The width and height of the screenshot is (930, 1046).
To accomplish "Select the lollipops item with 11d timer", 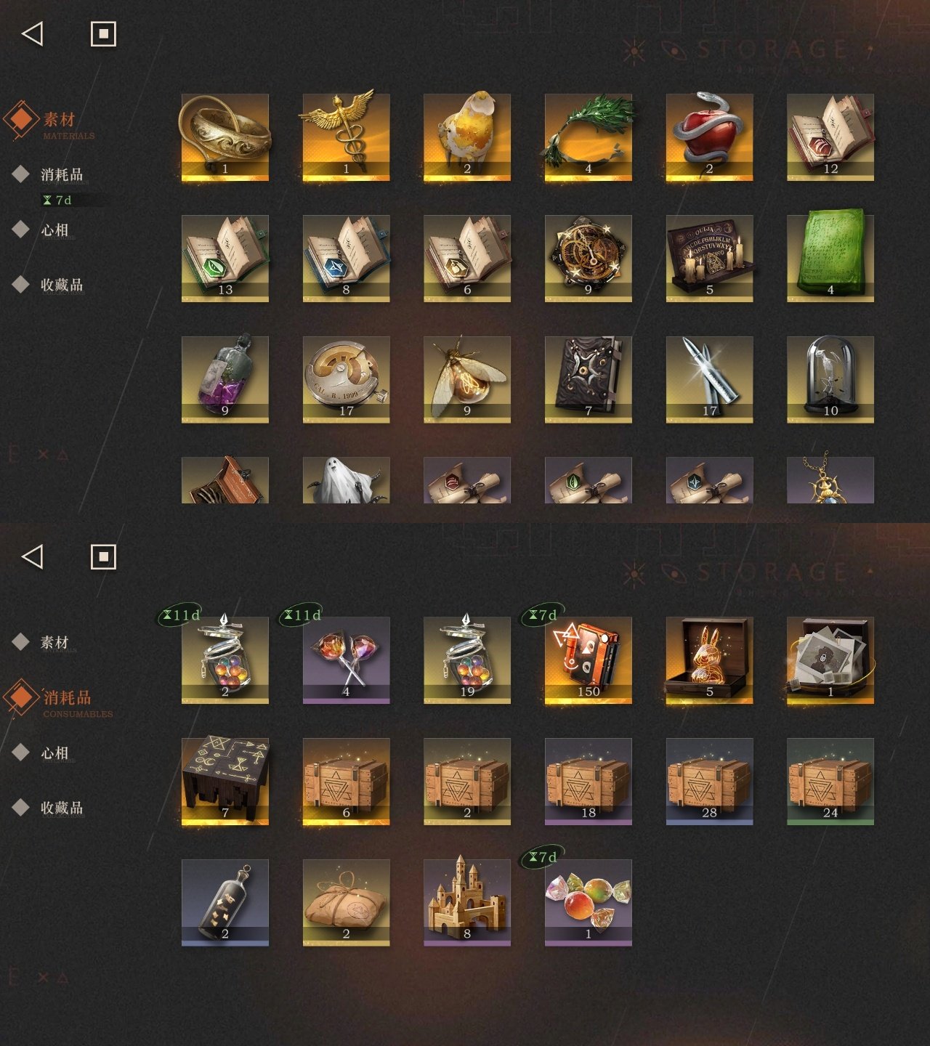I will coord(346,660).
